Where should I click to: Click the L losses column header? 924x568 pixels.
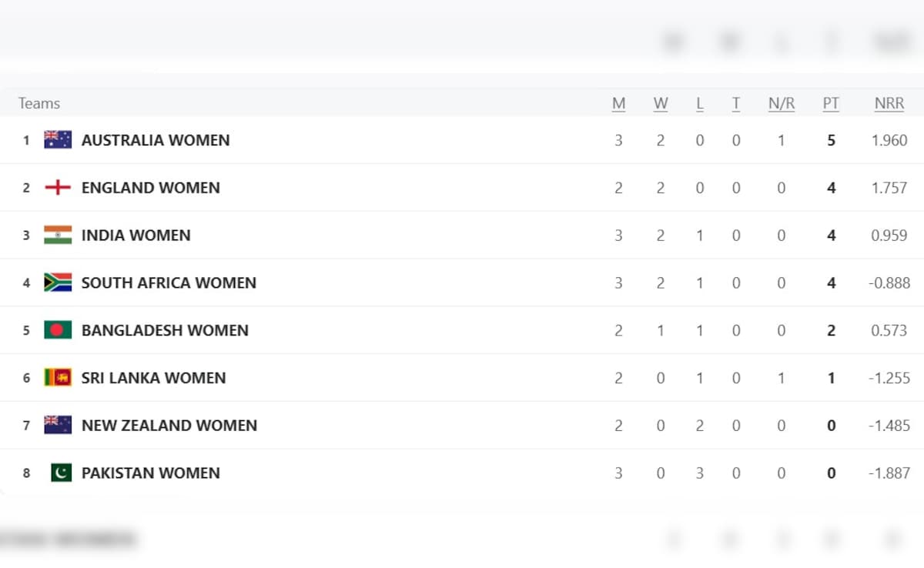699,103
